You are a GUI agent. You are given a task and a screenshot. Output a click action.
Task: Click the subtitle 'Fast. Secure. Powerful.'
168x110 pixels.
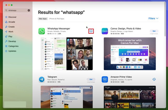point(56,80)
